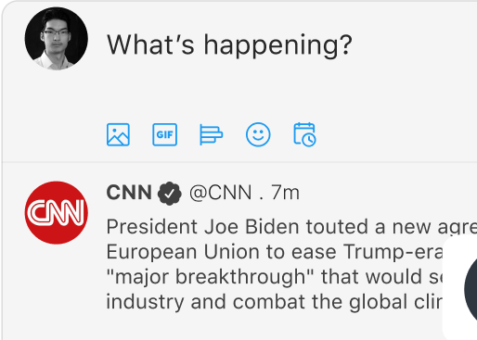
Task: Click the verified badge beside CNN
Action: [170, 194]
